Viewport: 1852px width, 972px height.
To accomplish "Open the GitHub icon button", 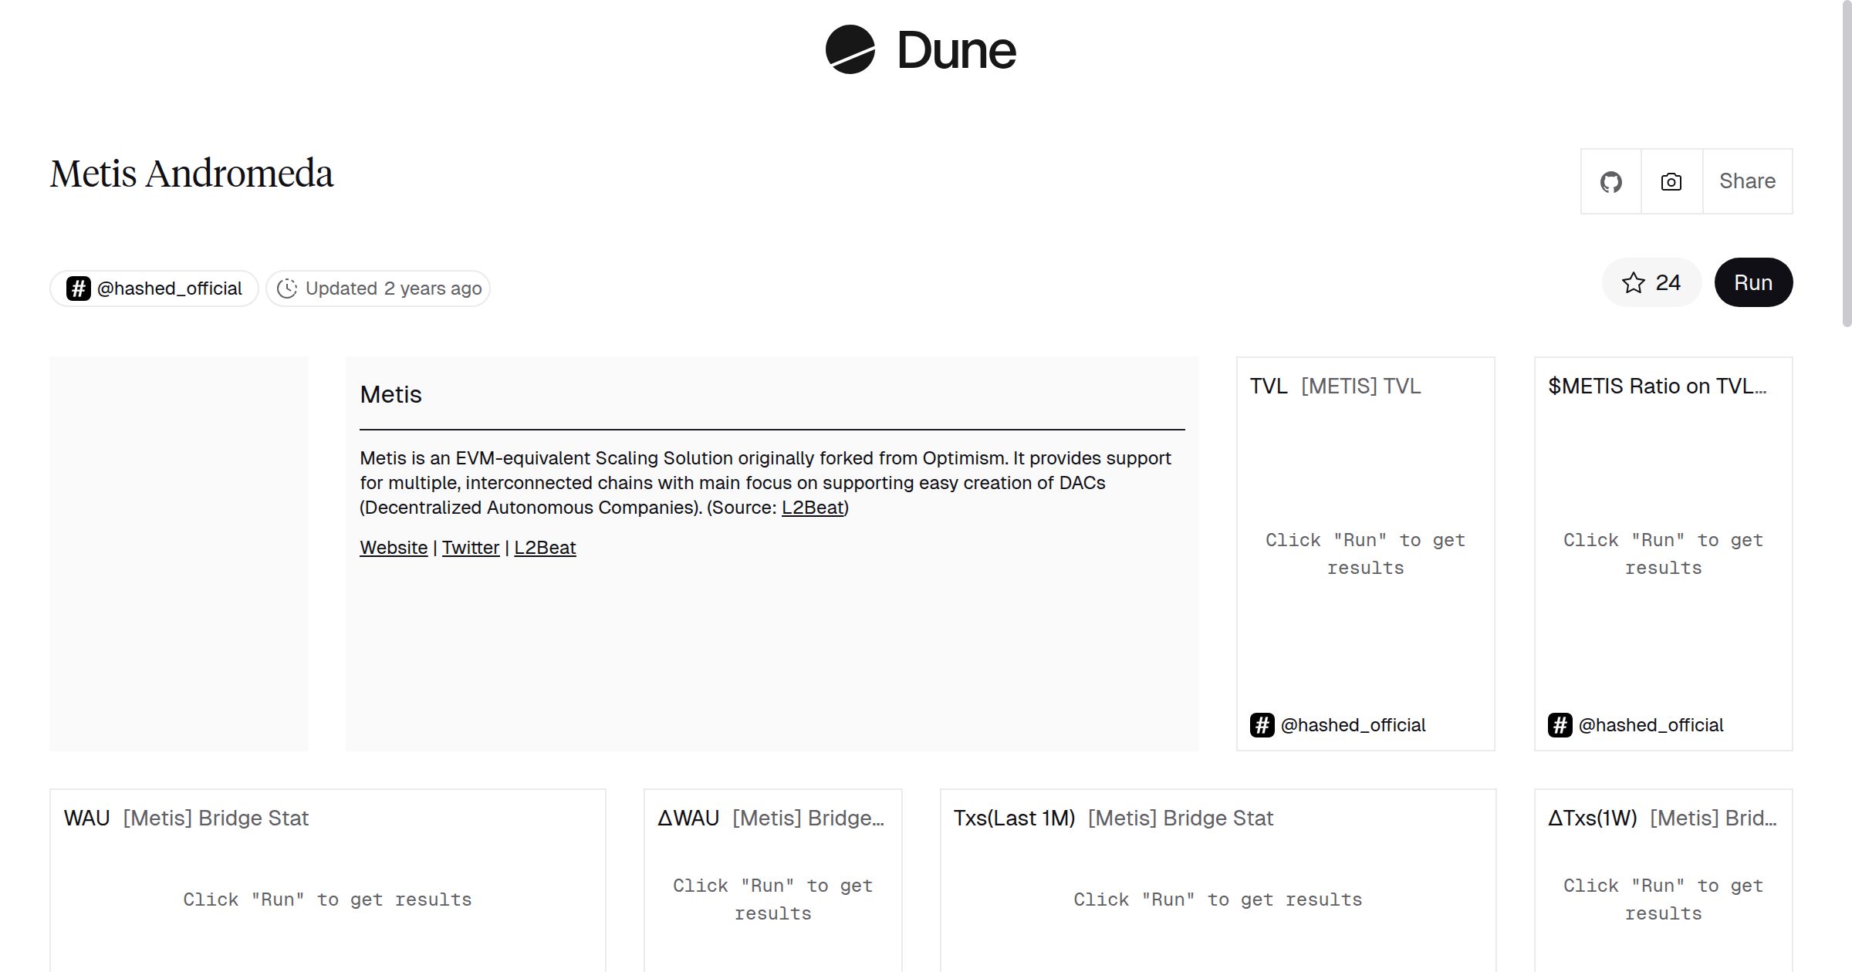I will 1610,182.
